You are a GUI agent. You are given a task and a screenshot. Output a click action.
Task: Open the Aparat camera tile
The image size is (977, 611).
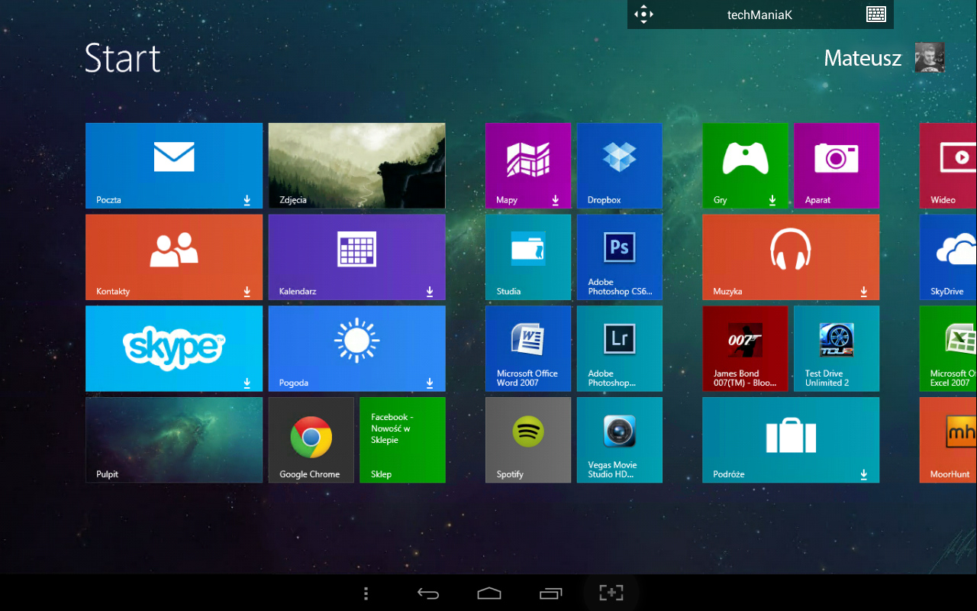[x=836, y=165]
